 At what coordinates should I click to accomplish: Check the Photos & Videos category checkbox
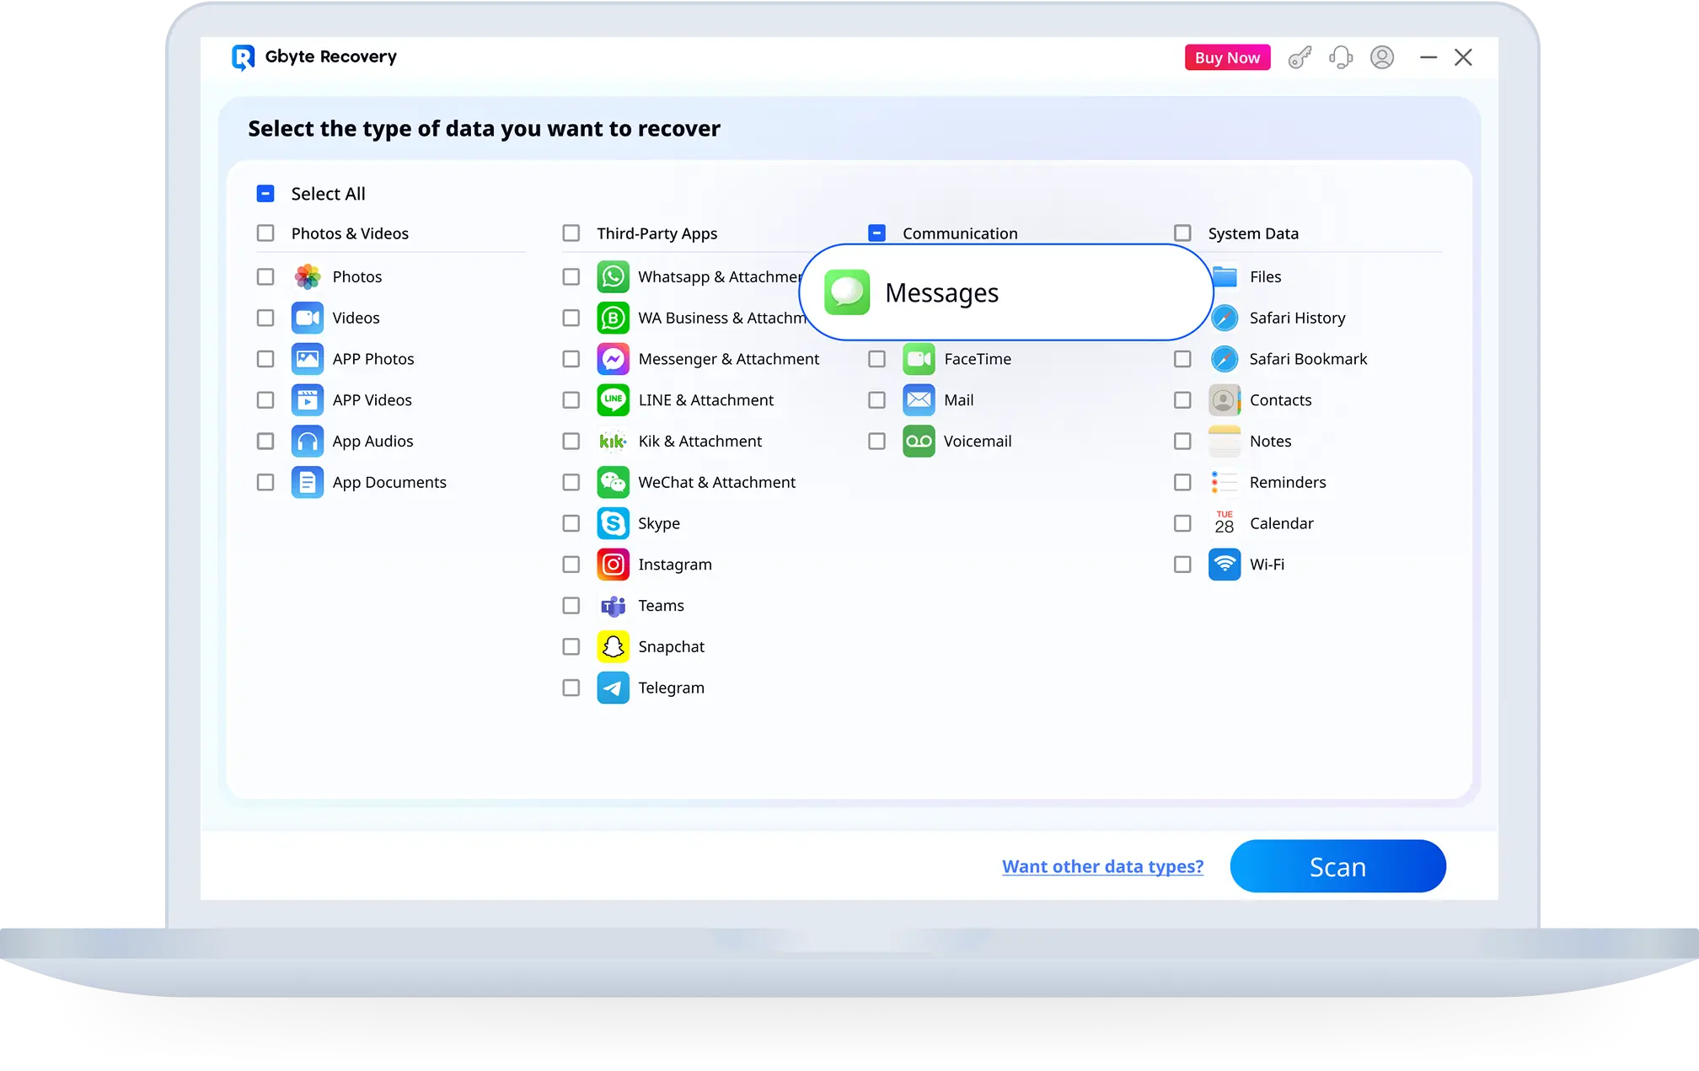point(265,233)
